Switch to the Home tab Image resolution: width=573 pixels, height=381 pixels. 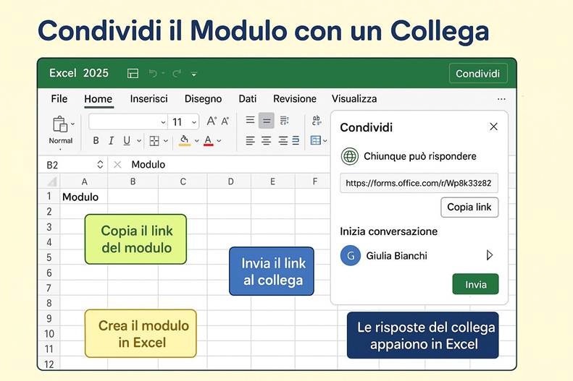(99, 99)
